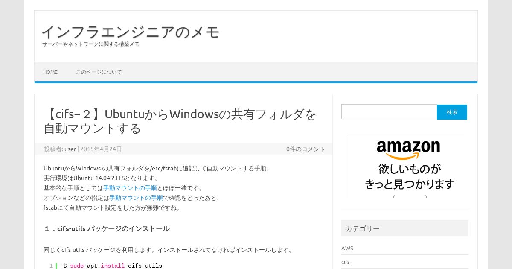Open the このページについて menu item
Image resolution: width=512 pixels, height=269 pixels.
click(99, 72)
